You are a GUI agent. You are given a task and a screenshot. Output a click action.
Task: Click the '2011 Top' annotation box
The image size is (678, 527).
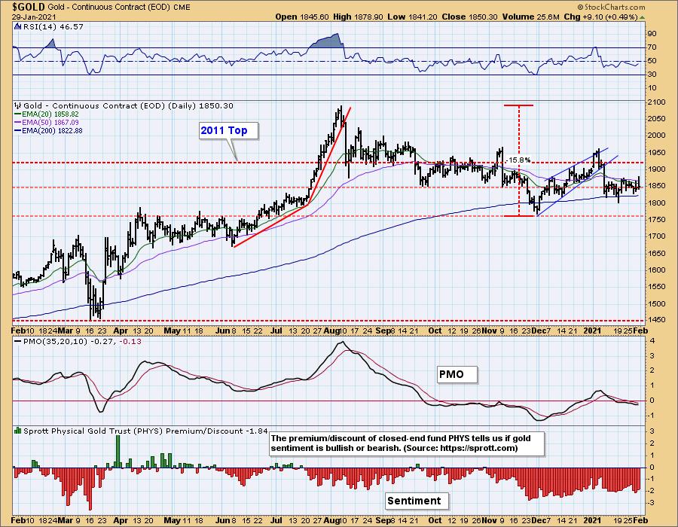tap(228, 131)
